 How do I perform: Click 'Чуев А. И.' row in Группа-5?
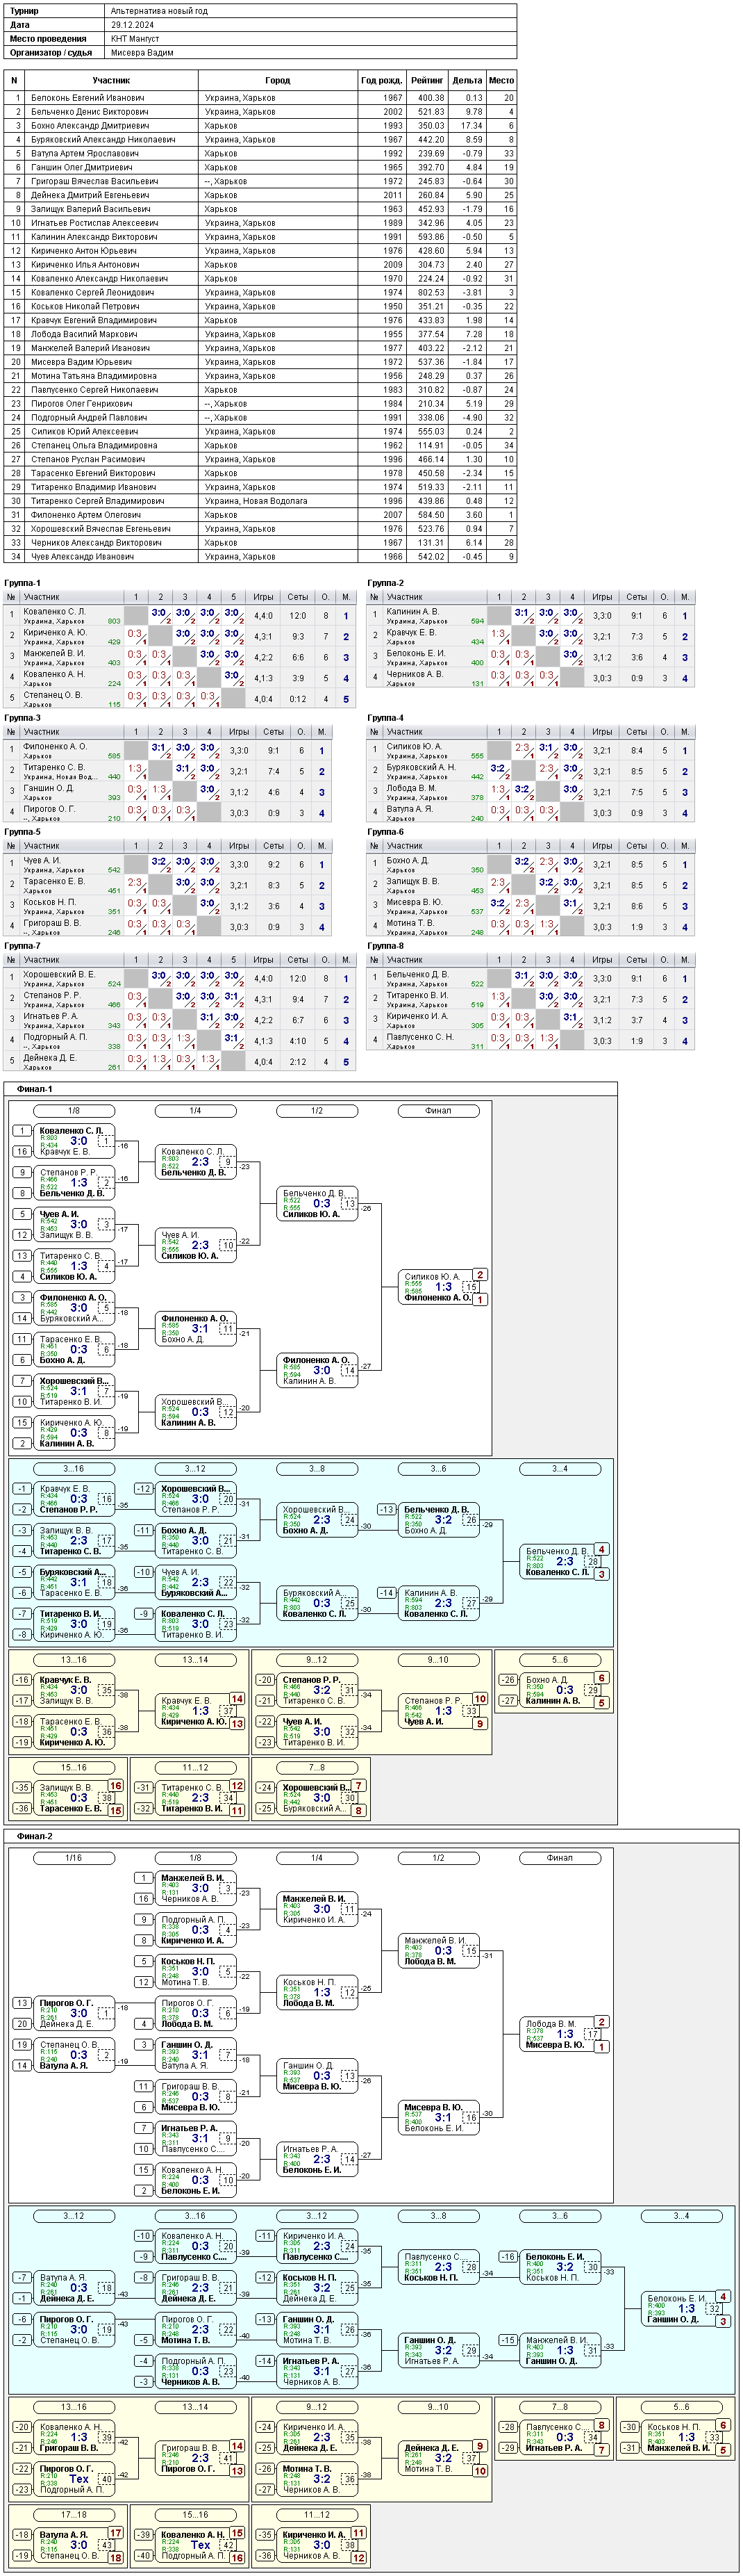(168, 865)
